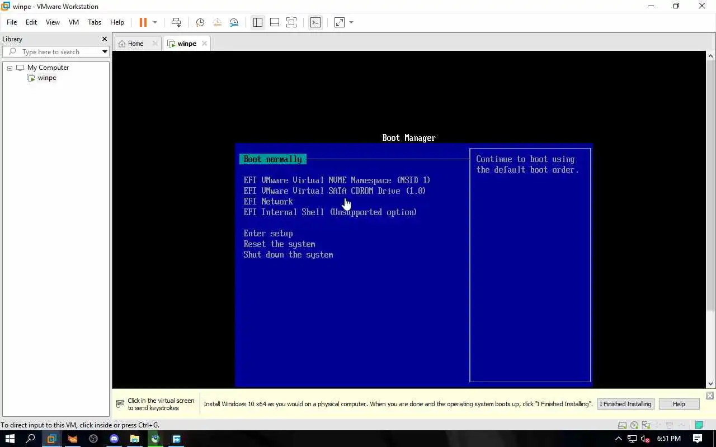Take a snapshot of this virtual machine
Screen dimensions: 716x447
[x=200, y=22]
